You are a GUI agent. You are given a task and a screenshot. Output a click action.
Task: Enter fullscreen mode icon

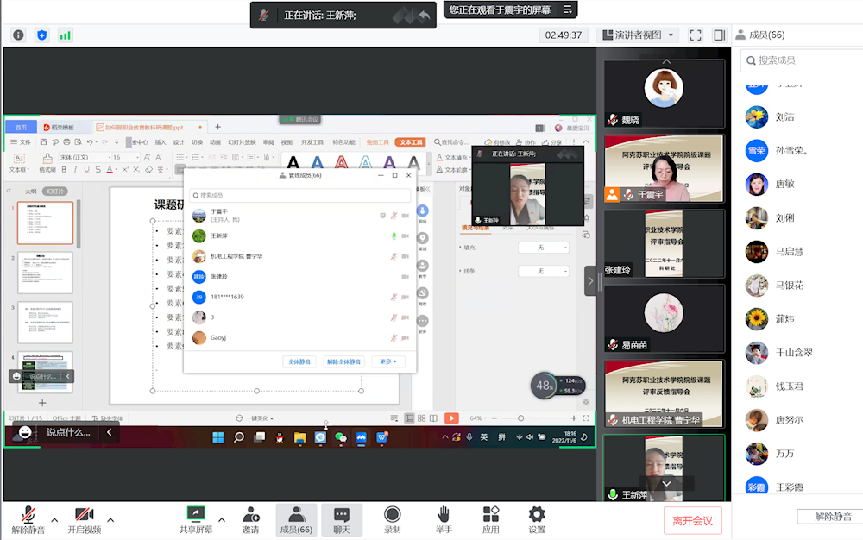(696, 35)
